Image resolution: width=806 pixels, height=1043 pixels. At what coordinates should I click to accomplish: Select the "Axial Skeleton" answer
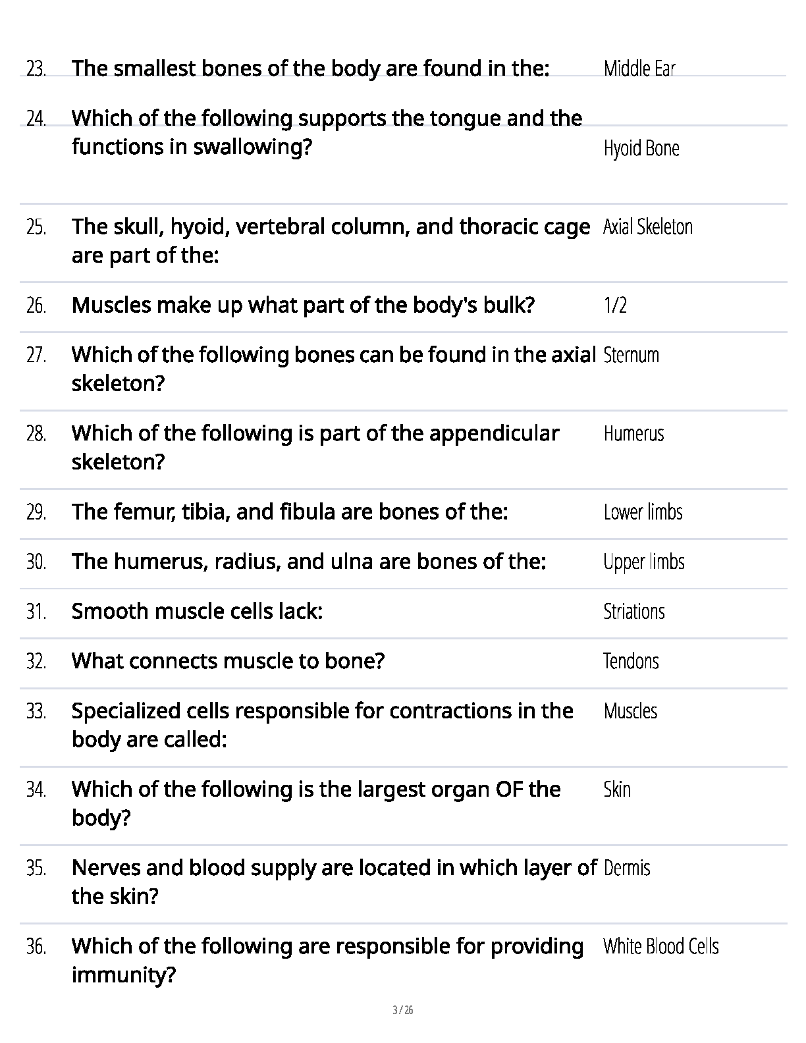pos(647,227)
